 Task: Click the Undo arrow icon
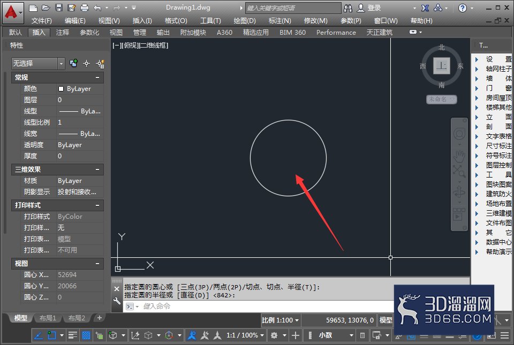tap(97, 7)
